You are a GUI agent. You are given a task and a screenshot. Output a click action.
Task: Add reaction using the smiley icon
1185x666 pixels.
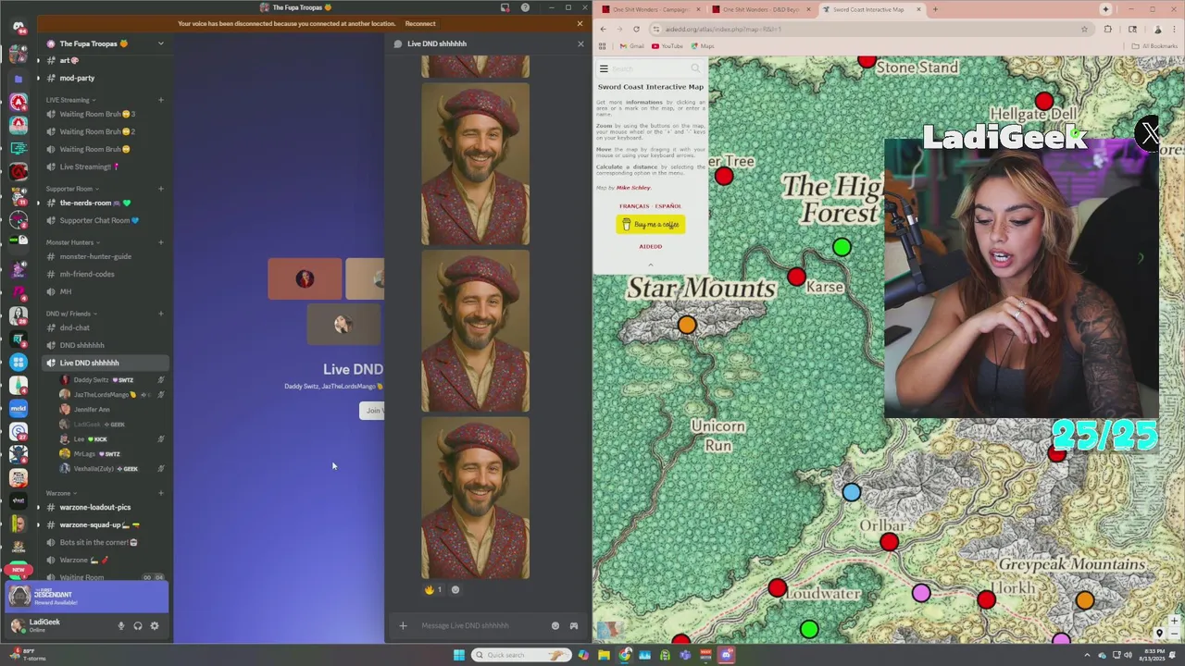pos(455,589)
